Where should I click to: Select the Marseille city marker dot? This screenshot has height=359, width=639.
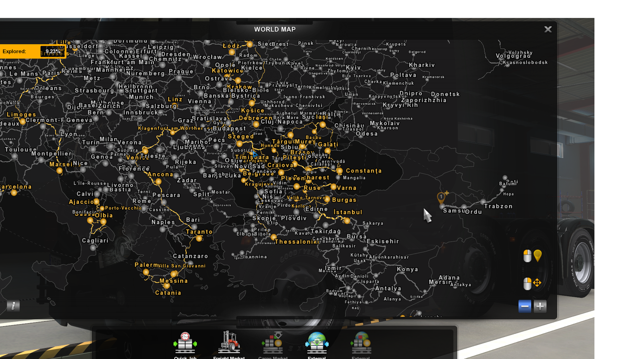59,171
